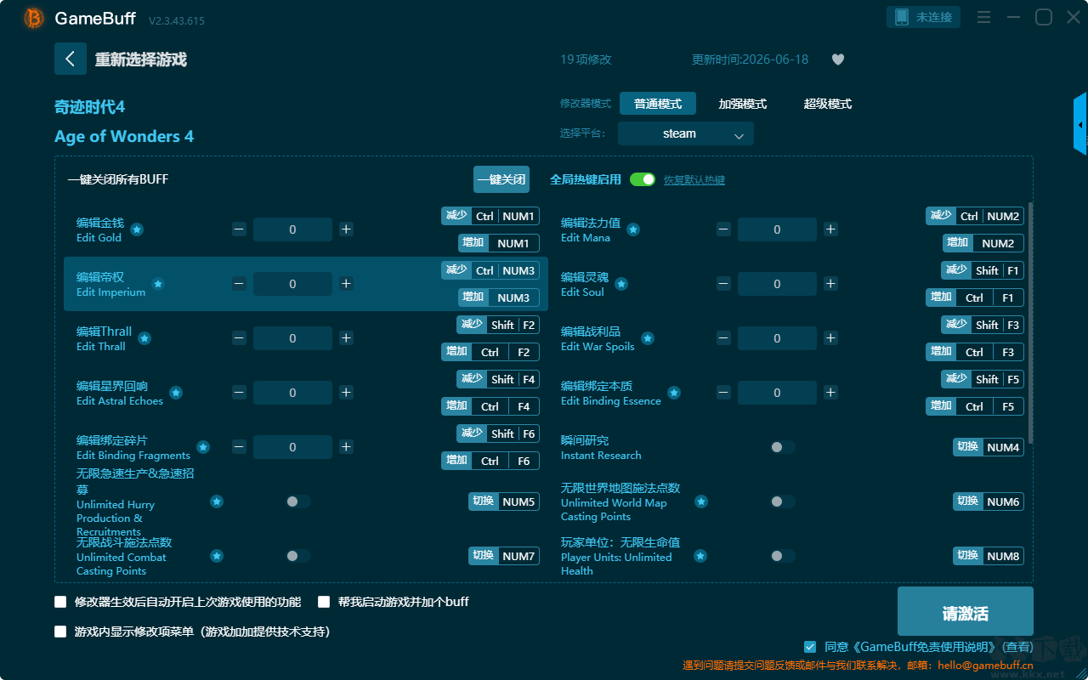
Task: Click 未连接 connection status button
Action: click(x=924, y=17)
